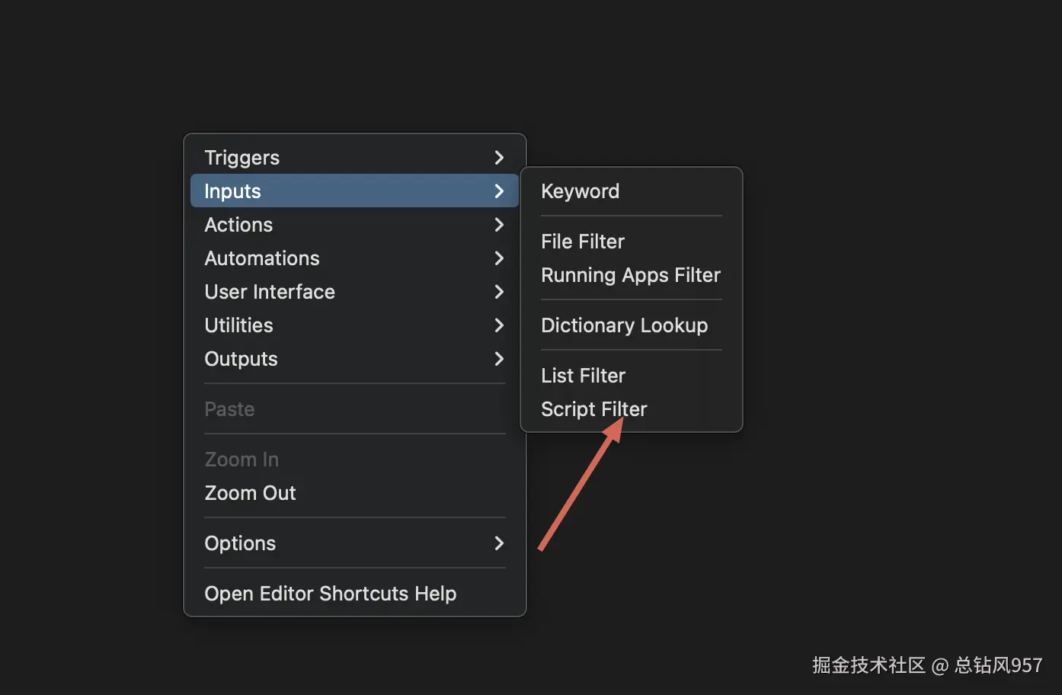The height and width of the screenshot is (695, 1062).
Task: Choose File Filter input
Action: point(583,242)
